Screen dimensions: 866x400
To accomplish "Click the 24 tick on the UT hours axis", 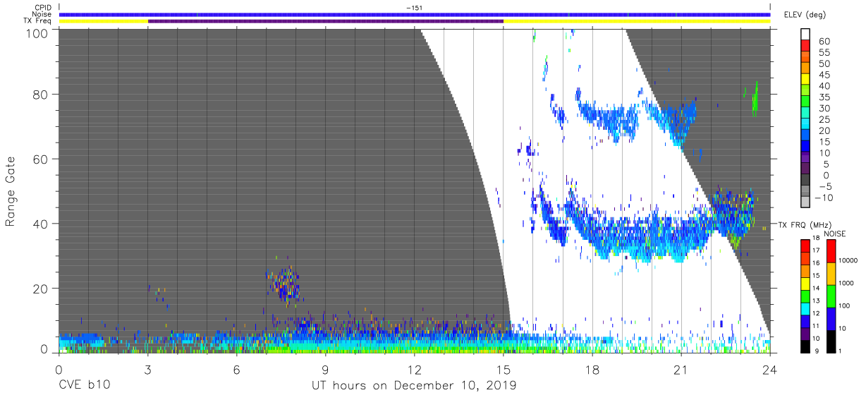I will click(770, 370).
